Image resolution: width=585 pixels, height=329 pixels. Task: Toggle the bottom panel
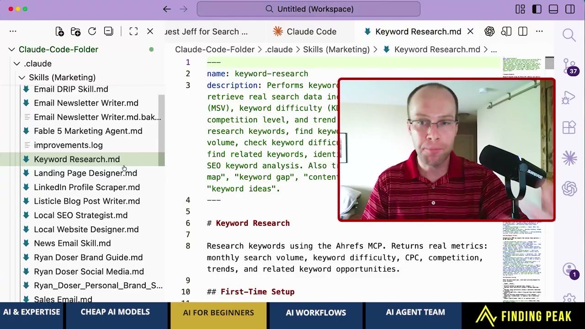coord(553,9)
